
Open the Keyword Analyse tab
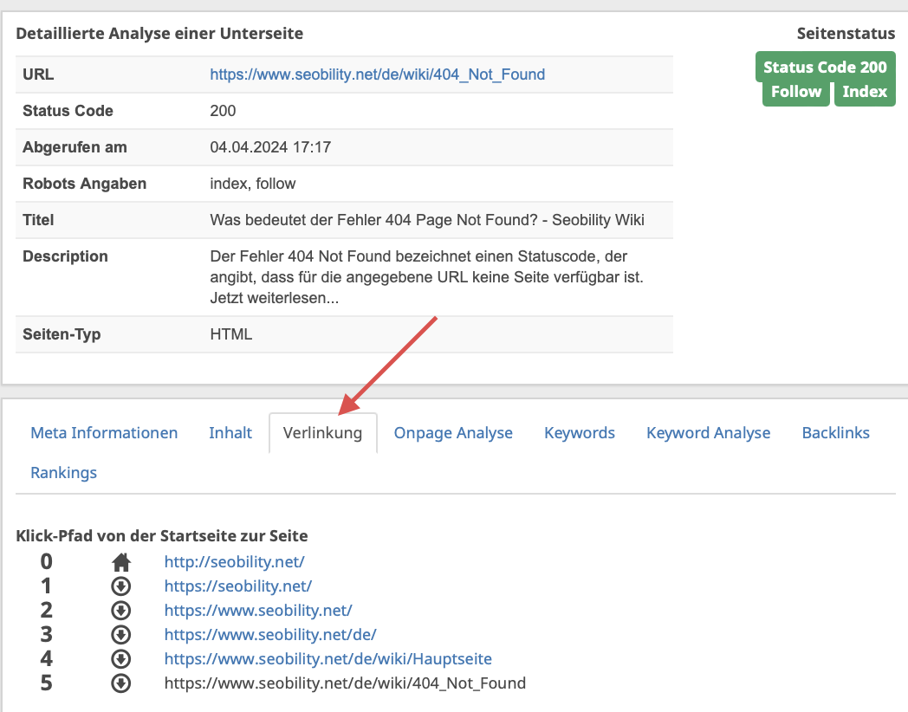[x=709, y=433]
